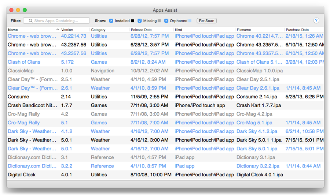This screenshot has height=195, width=330.
Task: Click filename Dark Sky 5.0.1 1.ipa
Action: pos(259,140)
